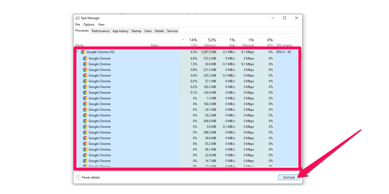Click the Task Manager title bar icon

click(x=78, y=18)
